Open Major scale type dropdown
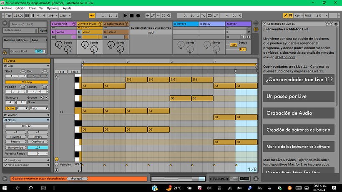Viewport: 342px width, 192px height. click(x=38, y=108)
